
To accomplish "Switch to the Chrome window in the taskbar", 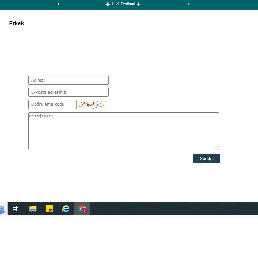I will coord(82,209).
